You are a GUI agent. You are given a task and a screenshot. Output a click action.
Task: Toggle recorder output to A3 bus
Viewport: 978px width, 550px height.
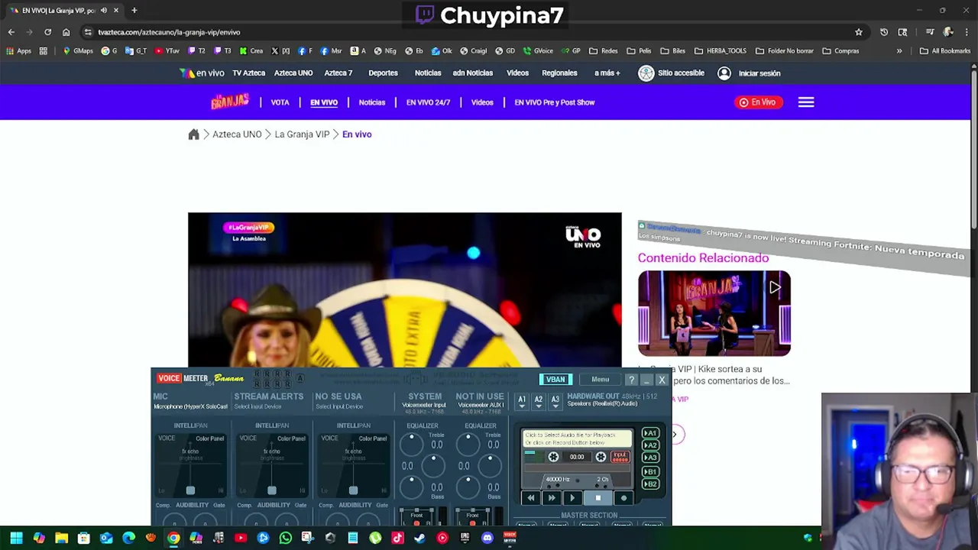tap(650, 458)
